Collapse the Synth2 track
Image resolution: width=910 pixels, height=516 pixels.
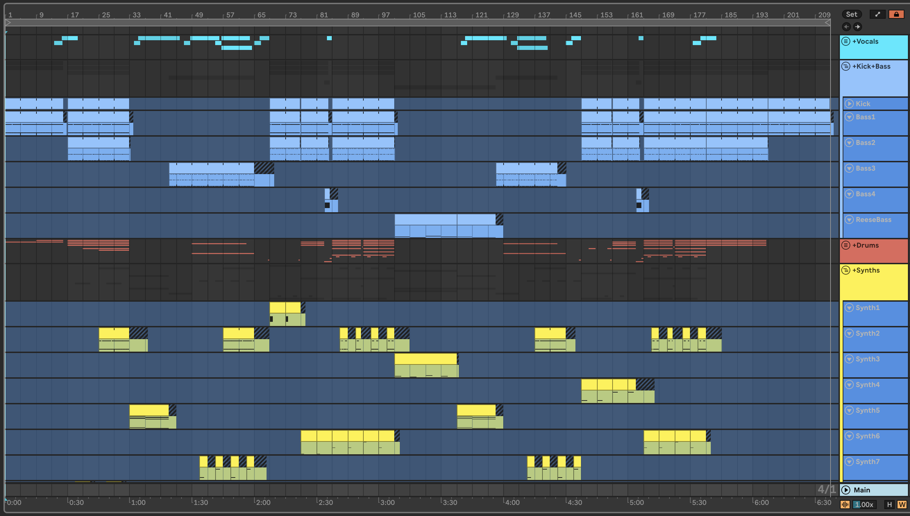(849, 333)
